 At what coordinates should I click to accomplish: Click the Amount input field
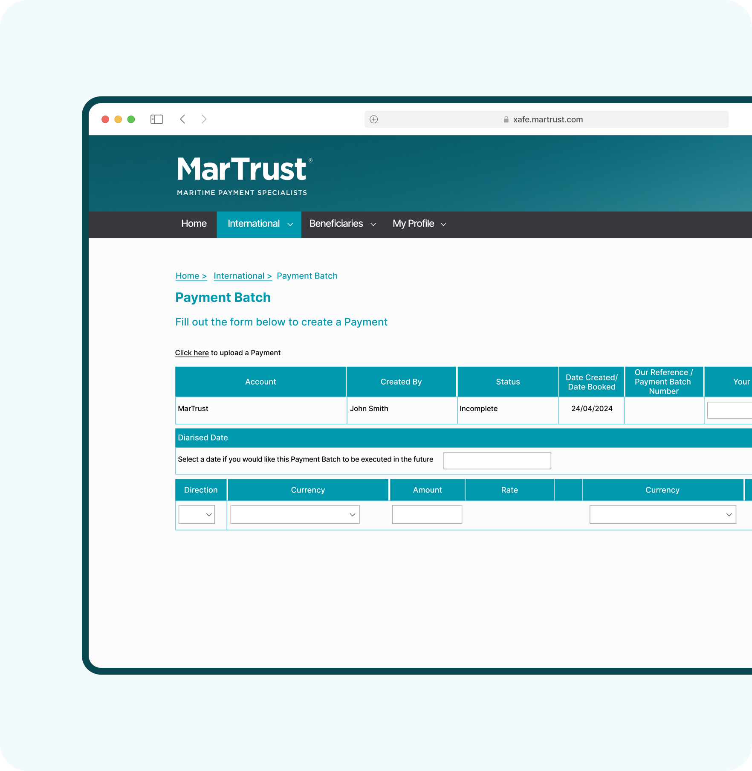(x=427, y=514)
